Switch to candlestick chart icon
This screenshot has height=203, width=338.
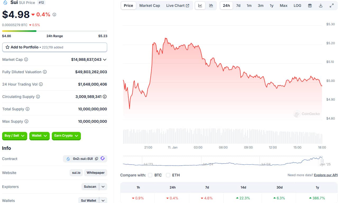click(211, 6)
